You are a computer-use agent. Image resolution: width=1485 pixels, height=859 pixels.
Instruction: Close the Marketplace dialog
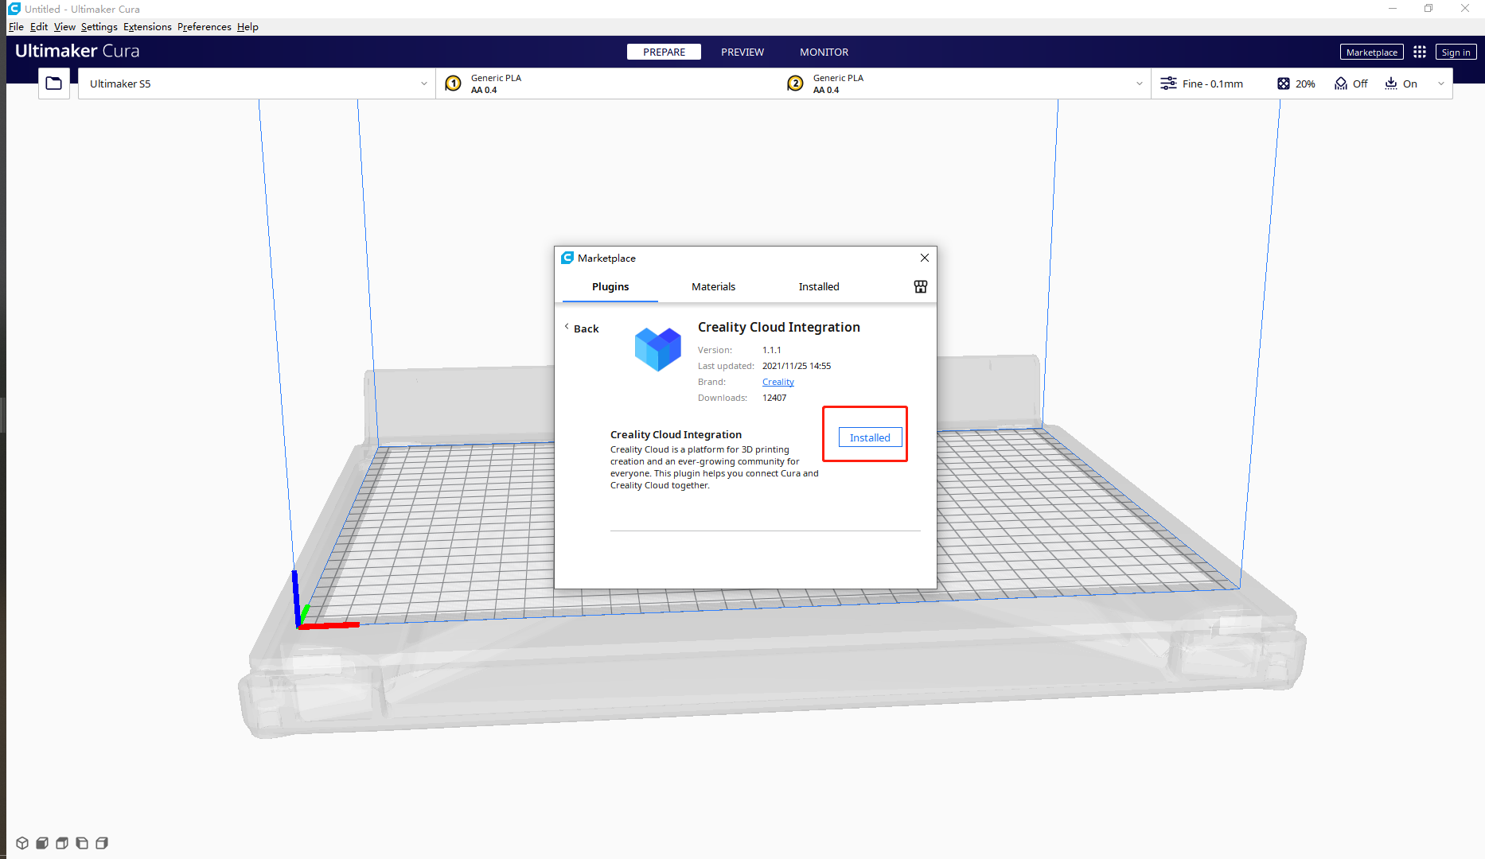pos(924,258)
